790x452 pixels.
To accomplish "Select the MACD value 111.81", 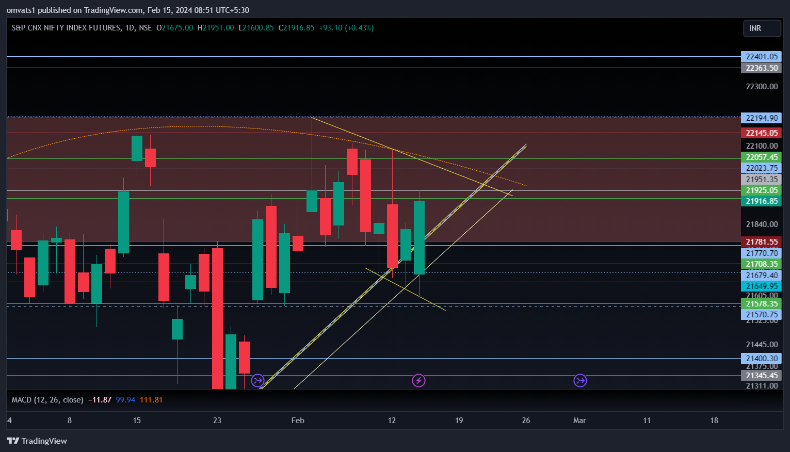I will pyautogui.click(x=151, y=400).
